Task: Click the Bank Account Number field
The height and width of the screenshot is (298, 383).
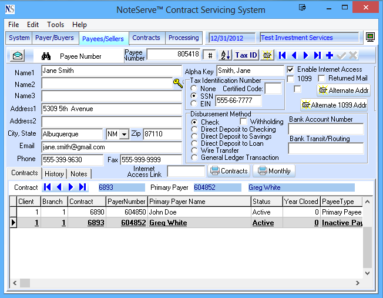Action: (x=325, y=129)
